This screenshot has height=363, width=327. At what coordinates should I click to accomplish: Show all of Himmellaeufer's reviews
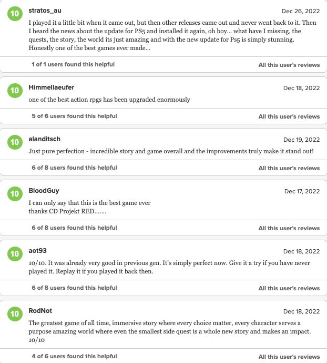point(289,116)
